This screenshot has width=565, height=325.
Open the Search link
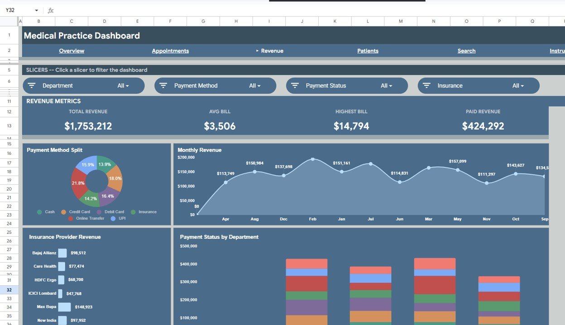pos(466,51)
